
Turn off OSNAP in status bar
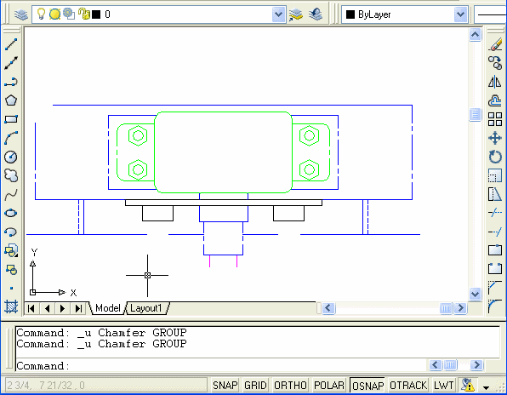367,386
